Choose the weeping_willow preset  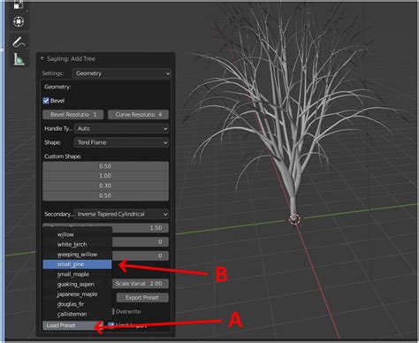[78, 255]
